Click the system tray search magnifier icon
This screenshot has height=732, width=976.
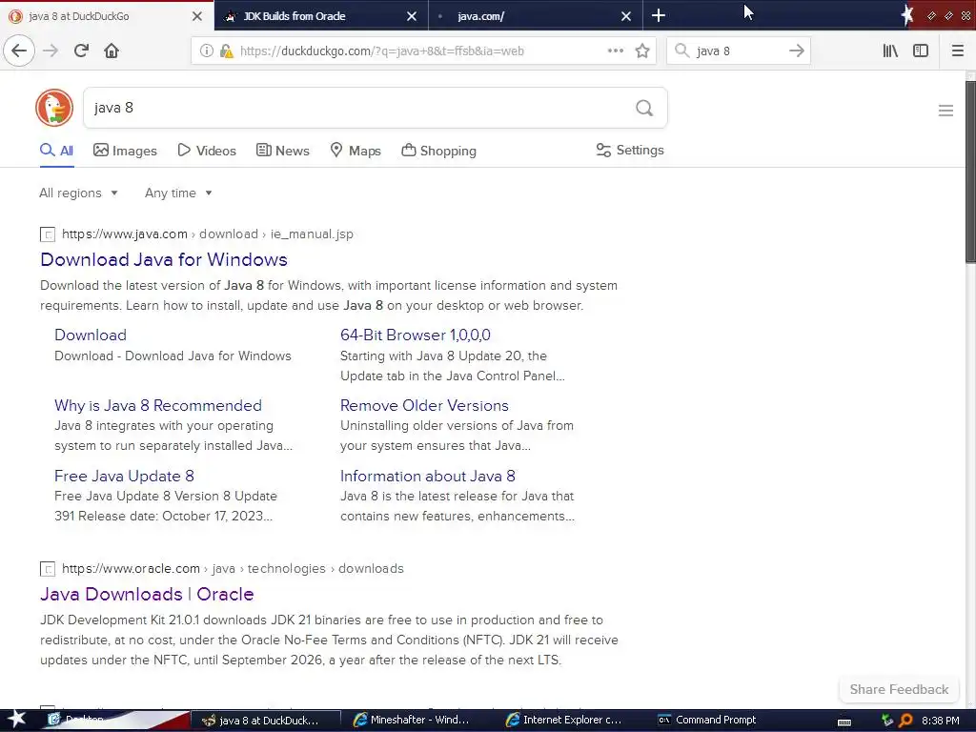905,721
